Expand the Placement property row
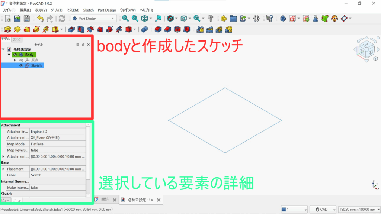This screenshot has height=214, width=381. pyautogui.click(x=3, y=169)
